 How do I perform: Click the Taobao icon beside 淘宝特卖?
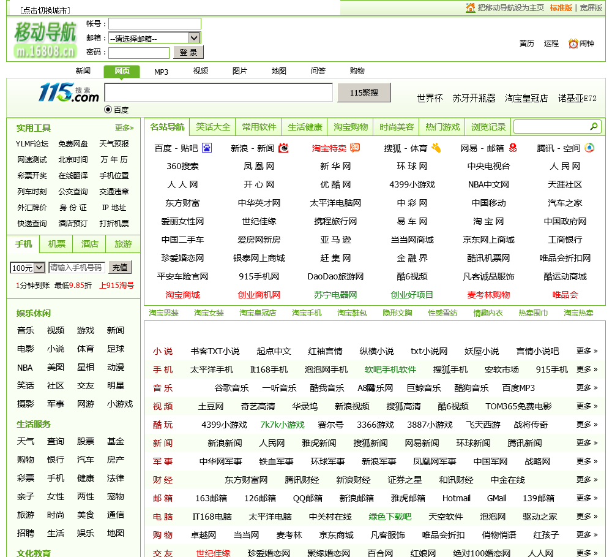[355, 148]
